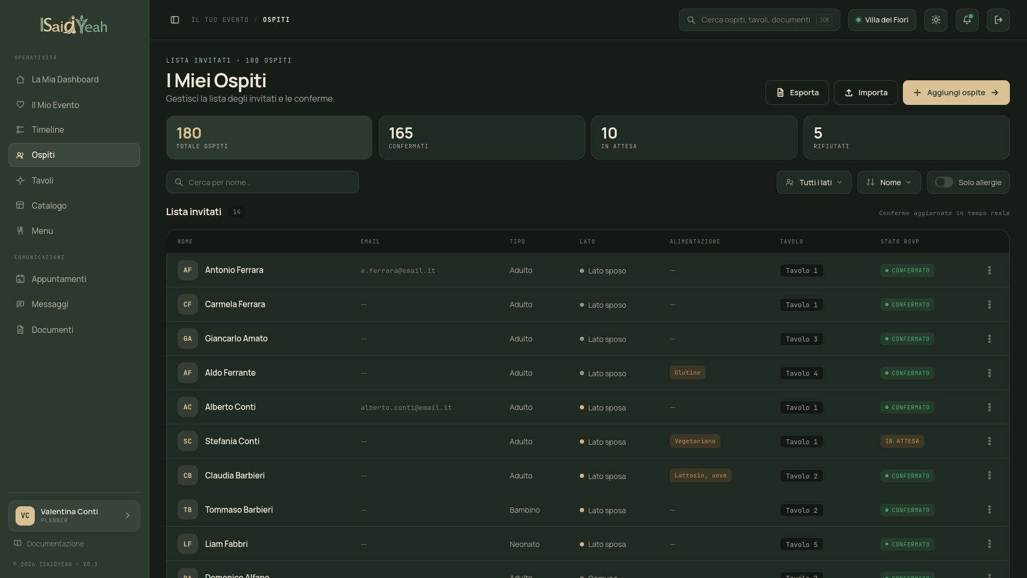Open the Timeline page
Image resolution: width=1027 pixels, height=578 pixels.
(x=74, y=130)
